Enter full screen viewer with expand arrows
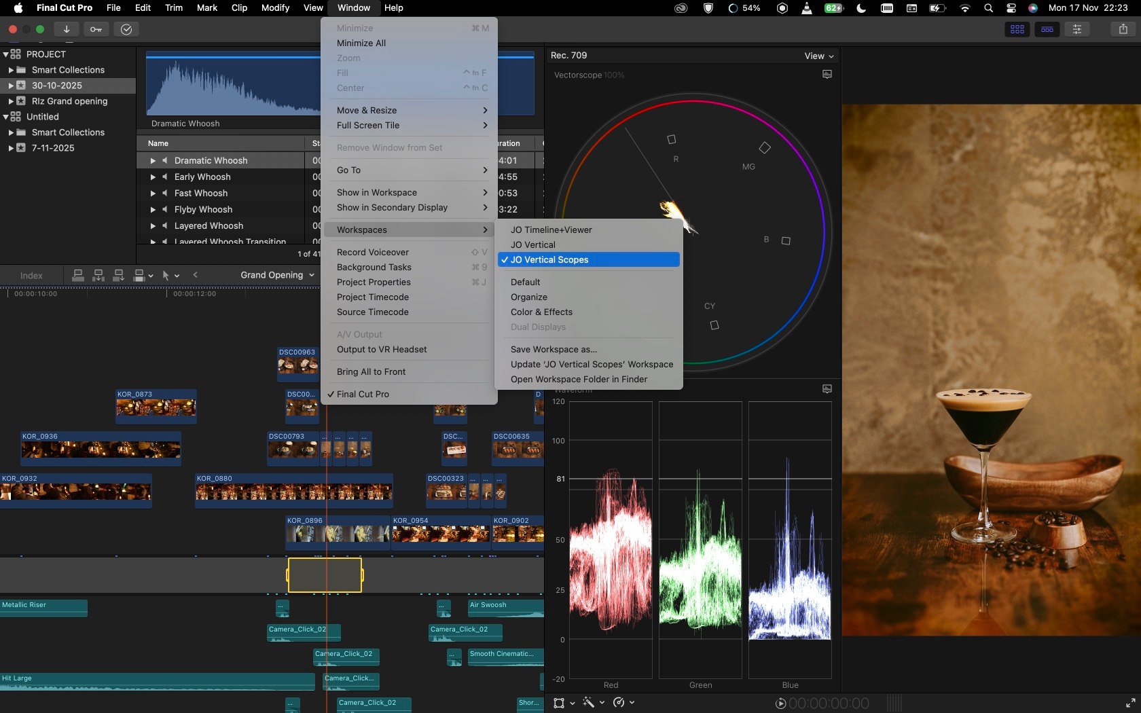Screen dimensions: 1141x713 [x=1131, y=703]
